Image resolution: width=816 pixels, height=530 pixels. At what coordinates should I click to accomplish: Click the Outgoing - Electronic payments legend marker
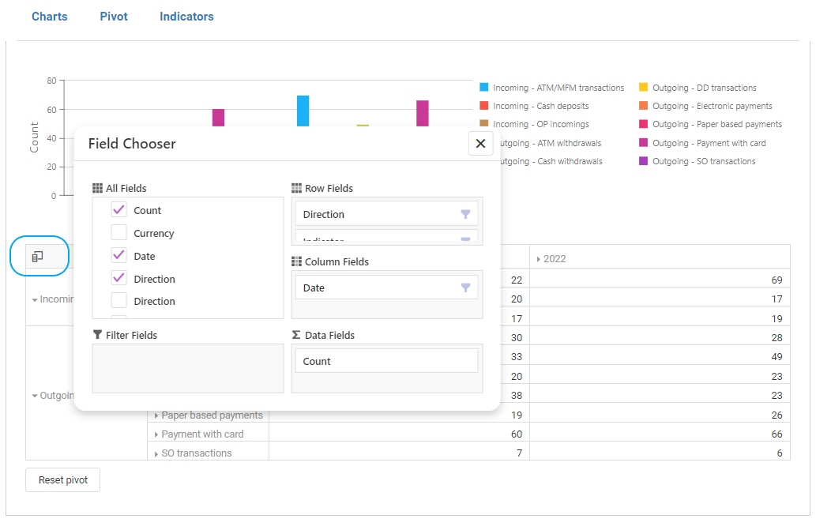(x=644, y=106)
